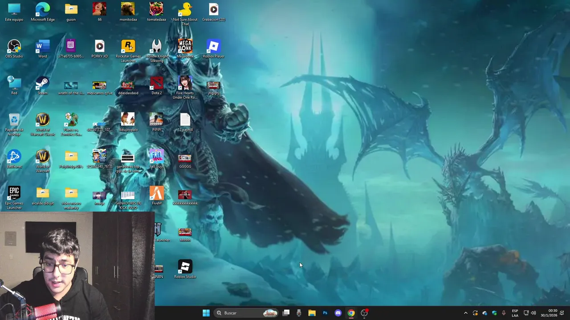Screen dimensions: 570x320
Task: Open the video nuevo makanky folder
Action: click(x=71, y=198)
